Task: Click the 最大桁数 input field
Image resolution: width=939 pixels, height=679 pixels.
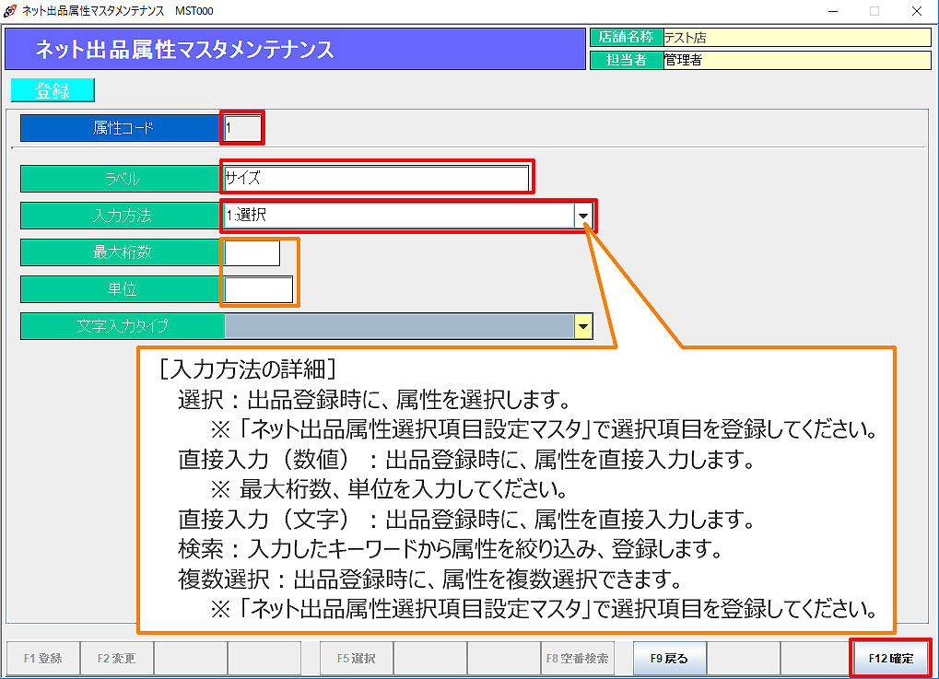Action: coord(252,252)
